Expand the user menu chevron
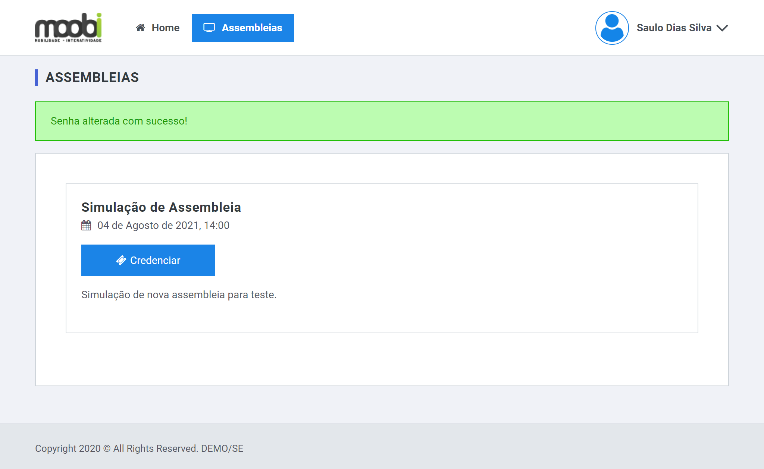The width and height of the screenshot is (764, 469). 723,28
